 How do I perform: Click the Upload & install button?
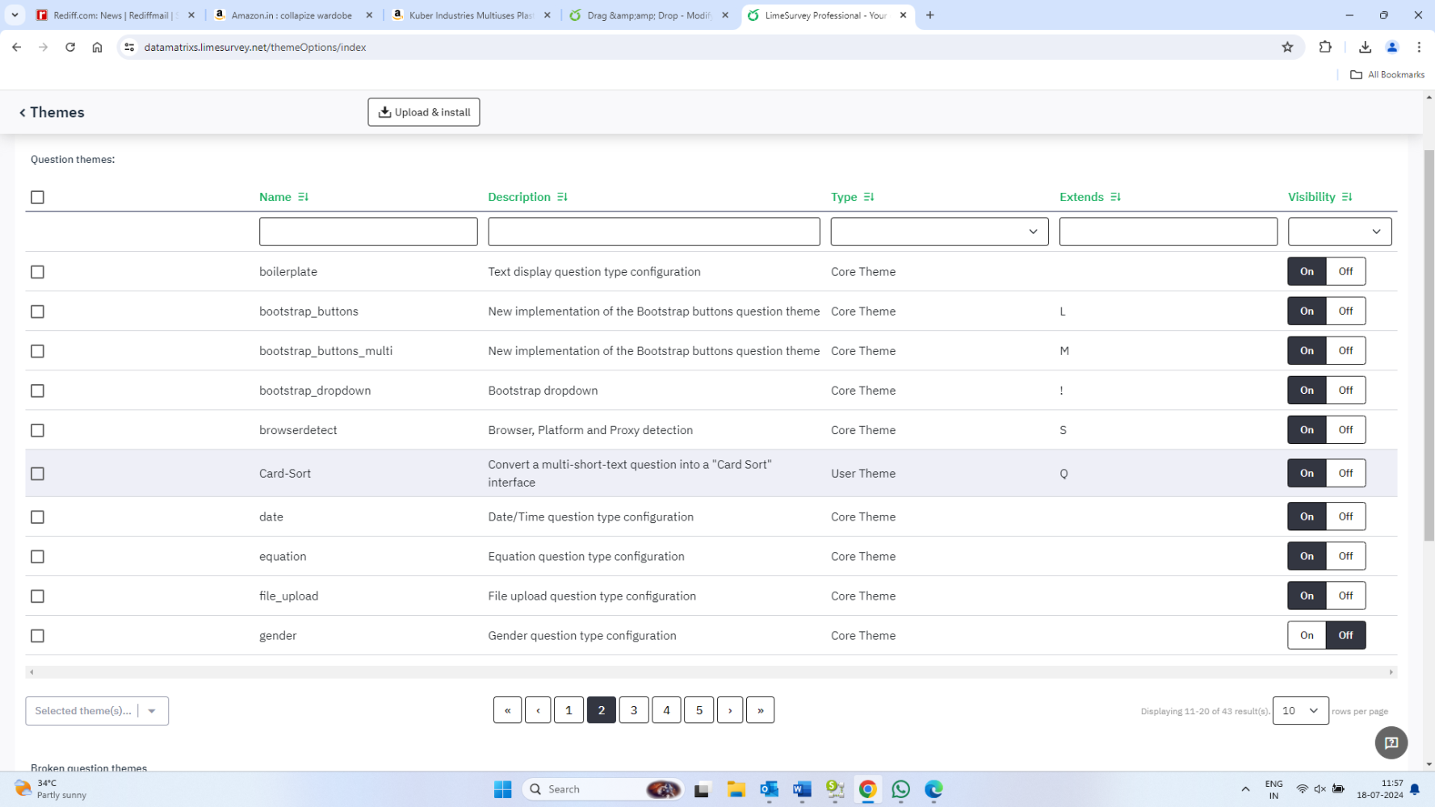[x=424, y=112]
